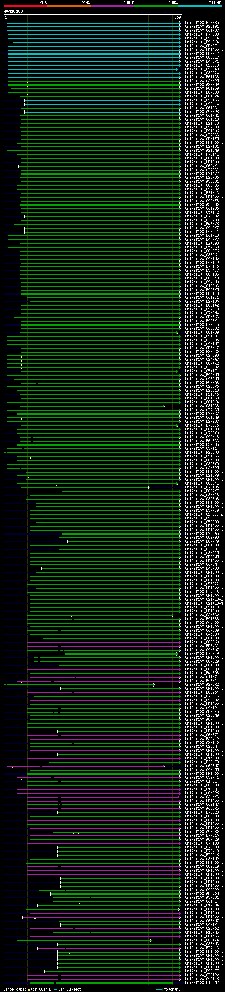Select the UniRef100_C5XPZ4 label
This screenshot has width=225, height=992.
tap(202, 46)
